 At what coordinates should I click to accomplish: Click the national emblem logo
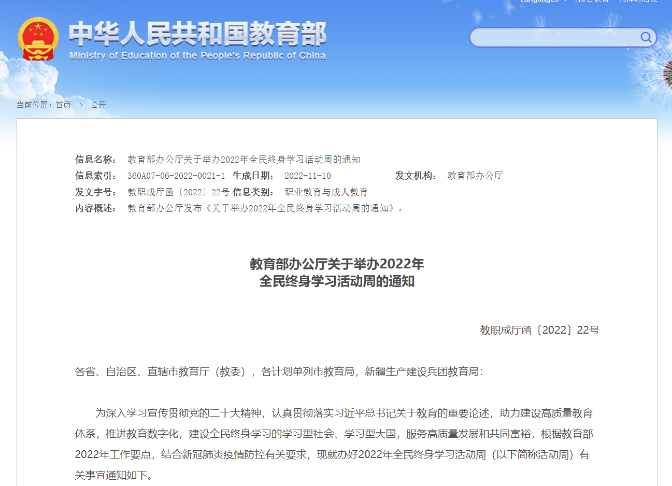point(37,39)
